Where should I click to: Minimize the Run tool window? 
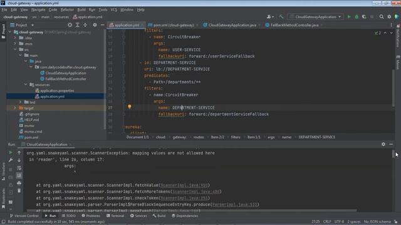coord(391,144)
